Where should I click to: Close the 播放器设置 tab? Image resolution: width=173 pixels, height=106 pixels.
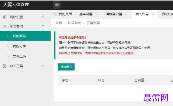[x=126, y=14]
